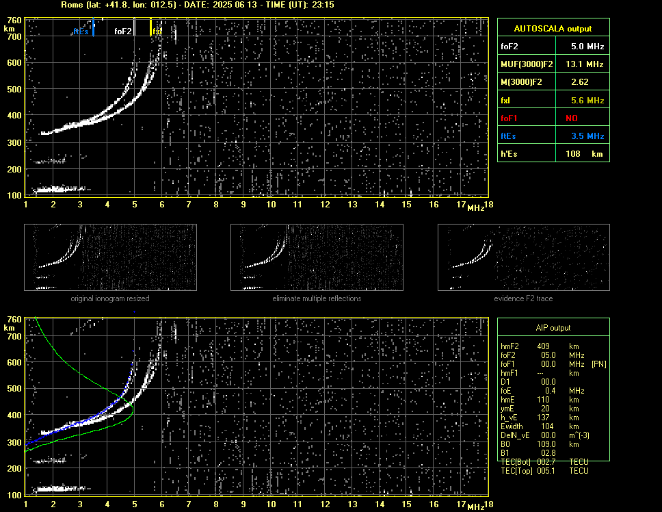The height and width of the screenshot is (512, 662).
Task: Select the 'AUTOSCALA output' table title
Action: [553, 29]
